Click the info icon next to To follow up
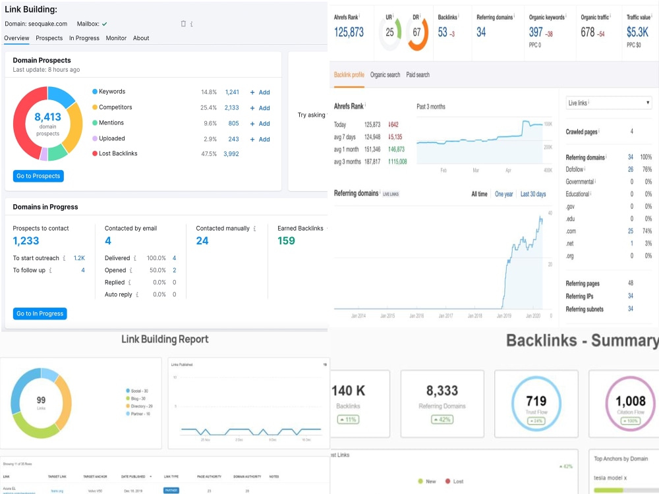This screenshot has height=494, width=659. coord(51,270)
